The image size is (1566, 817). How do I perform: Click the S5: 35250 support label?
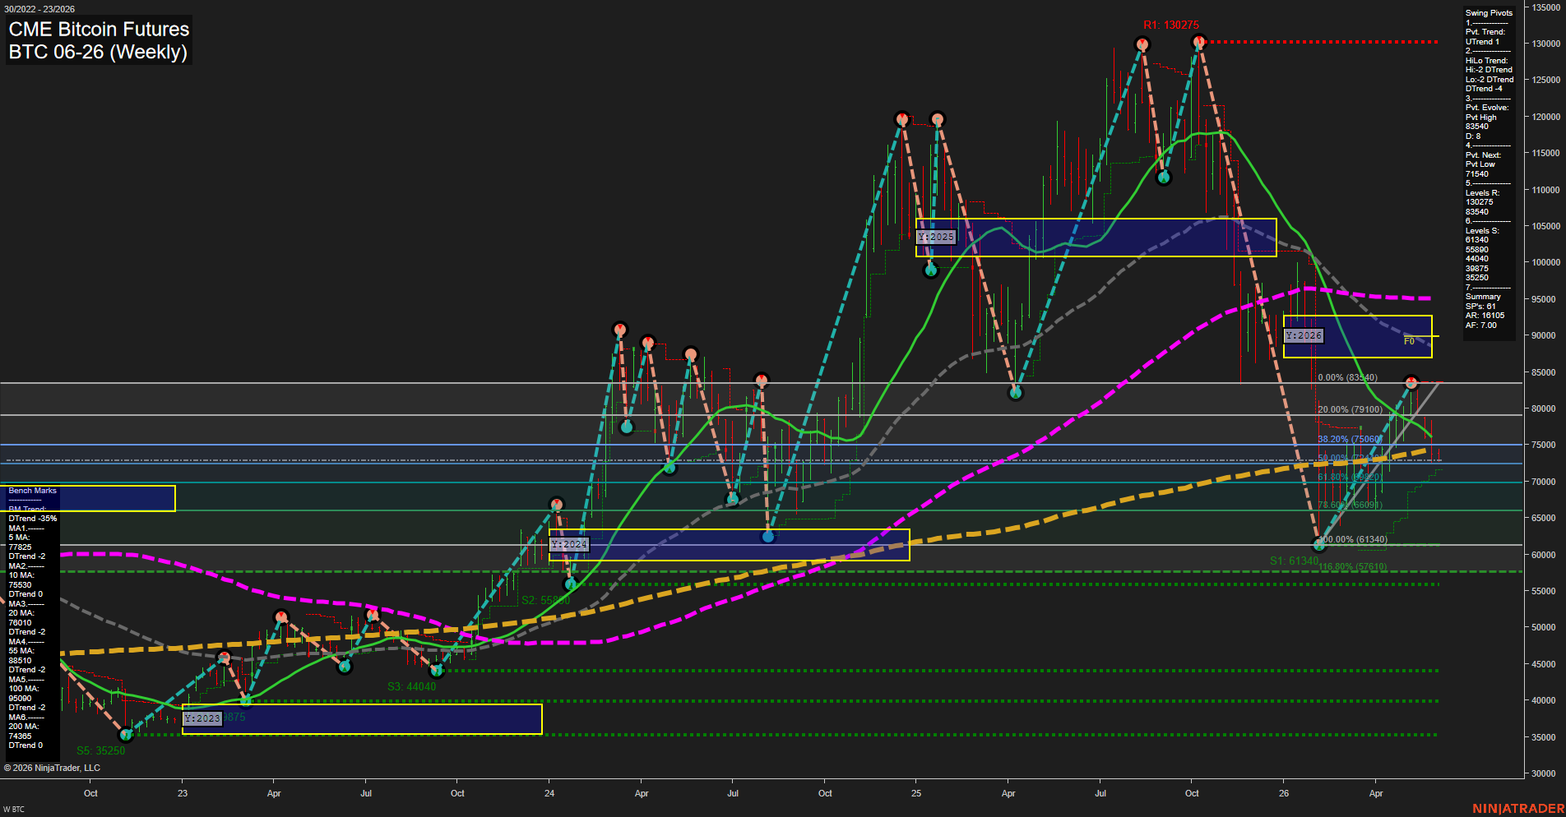tap(100, 750)
